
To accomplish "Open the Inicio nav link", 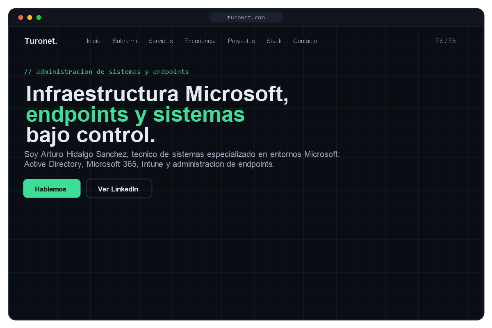I will pos(93,41).
